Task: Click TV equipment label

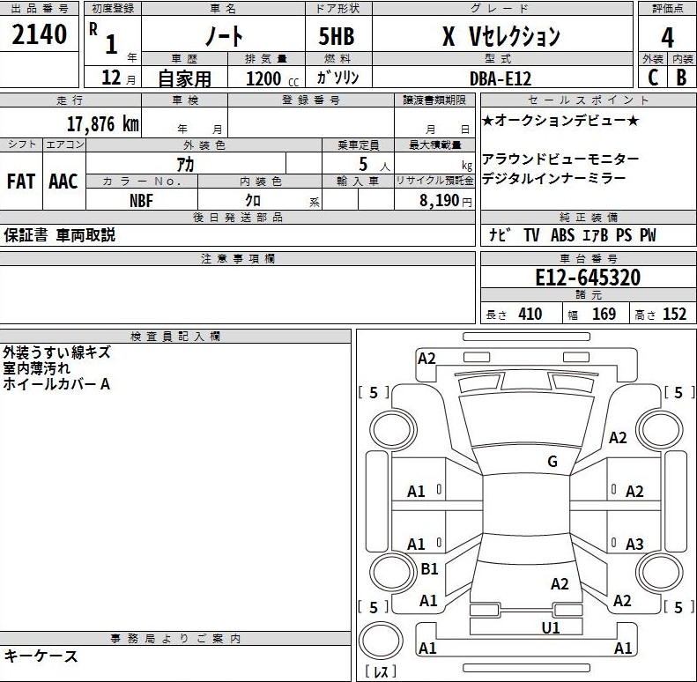Action: click(x=531, y=234)
